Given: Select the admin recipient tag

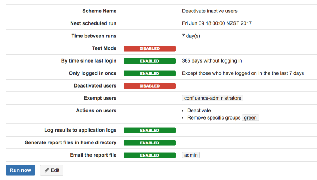Looking at the screenshot, I should click(x=191, y=155).
